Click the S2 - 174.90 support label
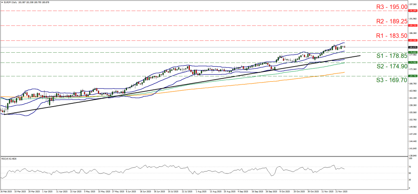 (391, 66)
